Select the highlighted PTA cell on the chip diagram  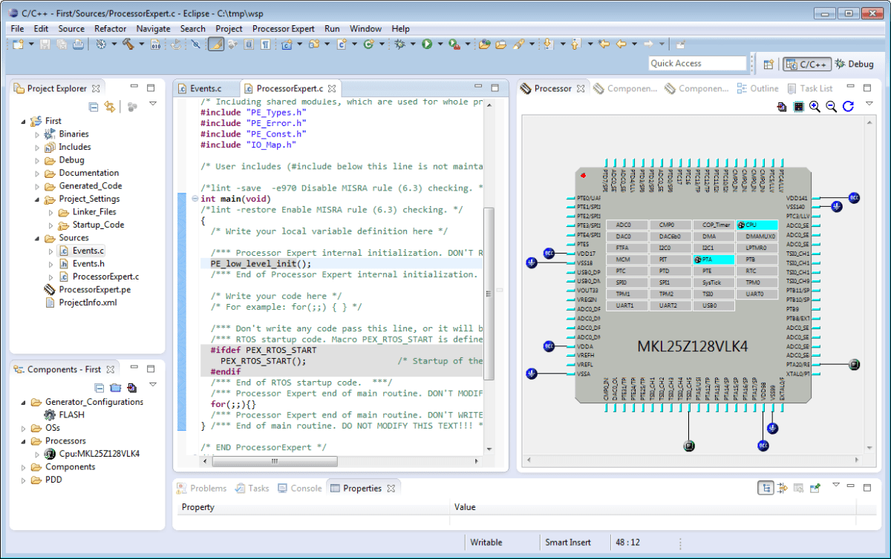(713, 259)
